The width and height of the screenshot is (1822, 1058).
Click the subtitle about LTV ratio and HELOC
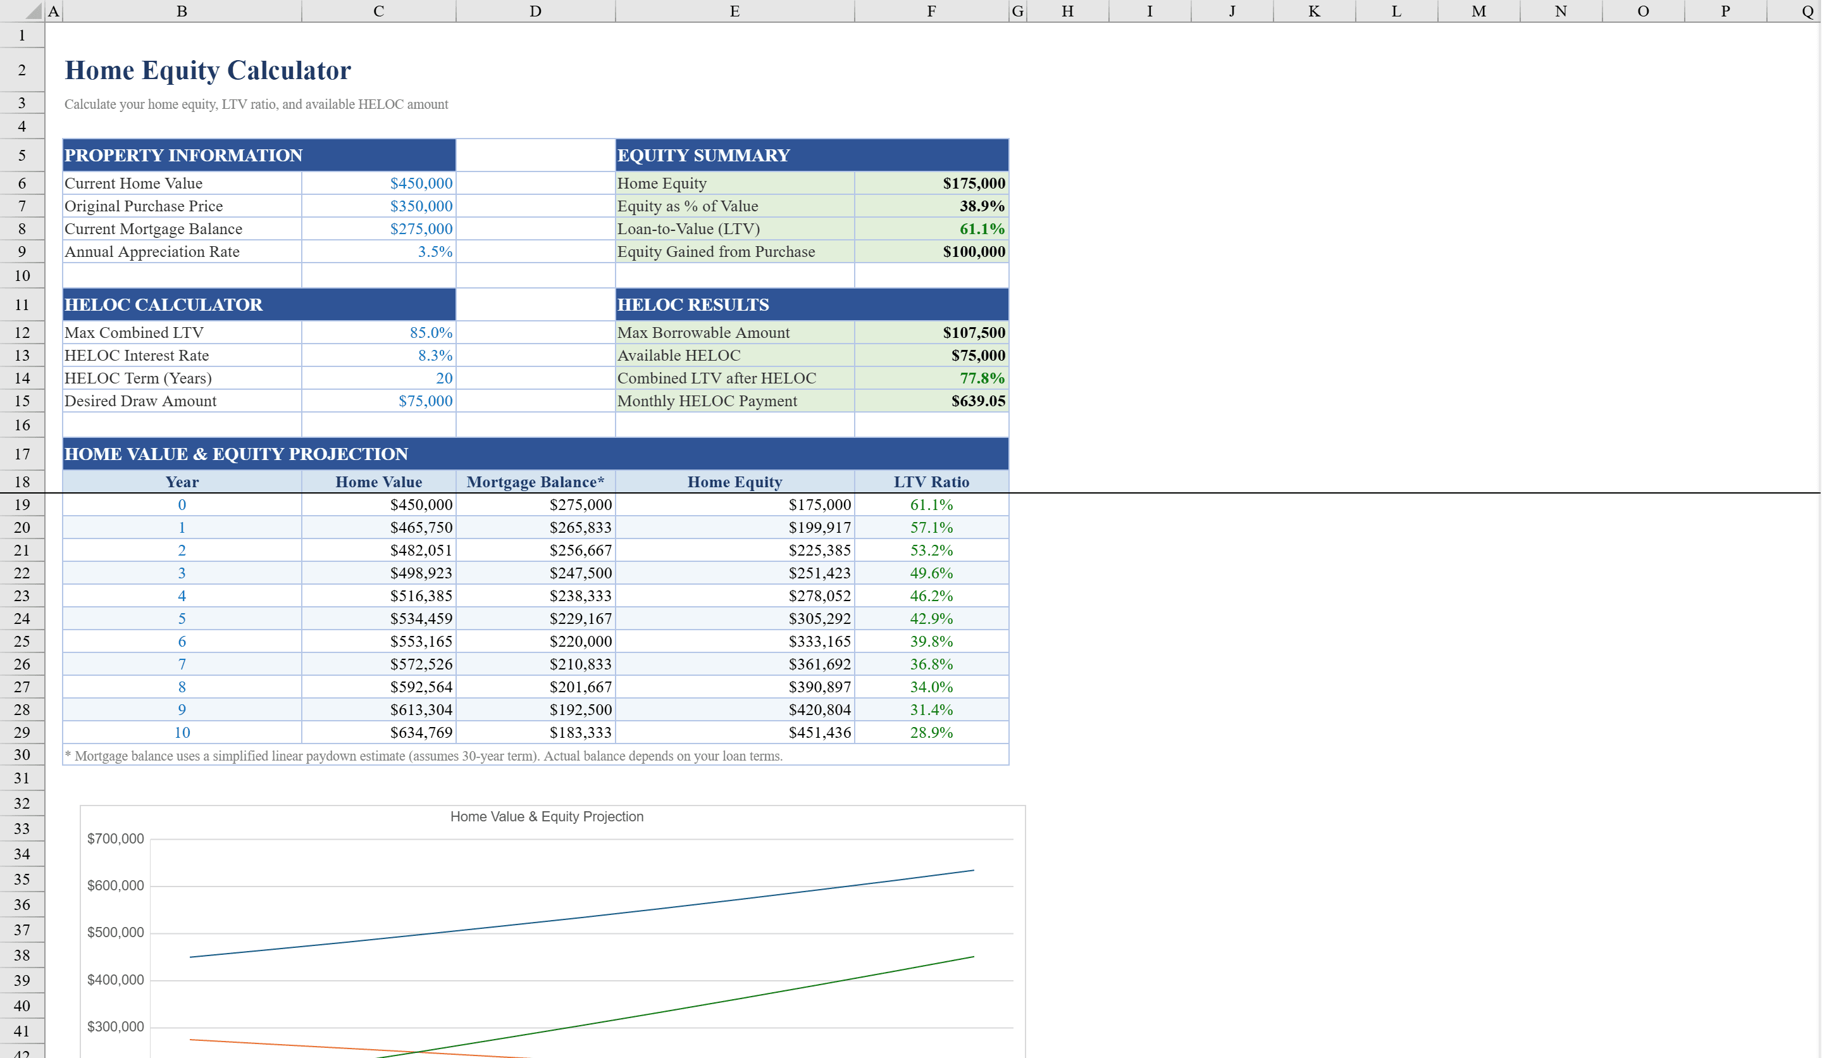point(256,104)
